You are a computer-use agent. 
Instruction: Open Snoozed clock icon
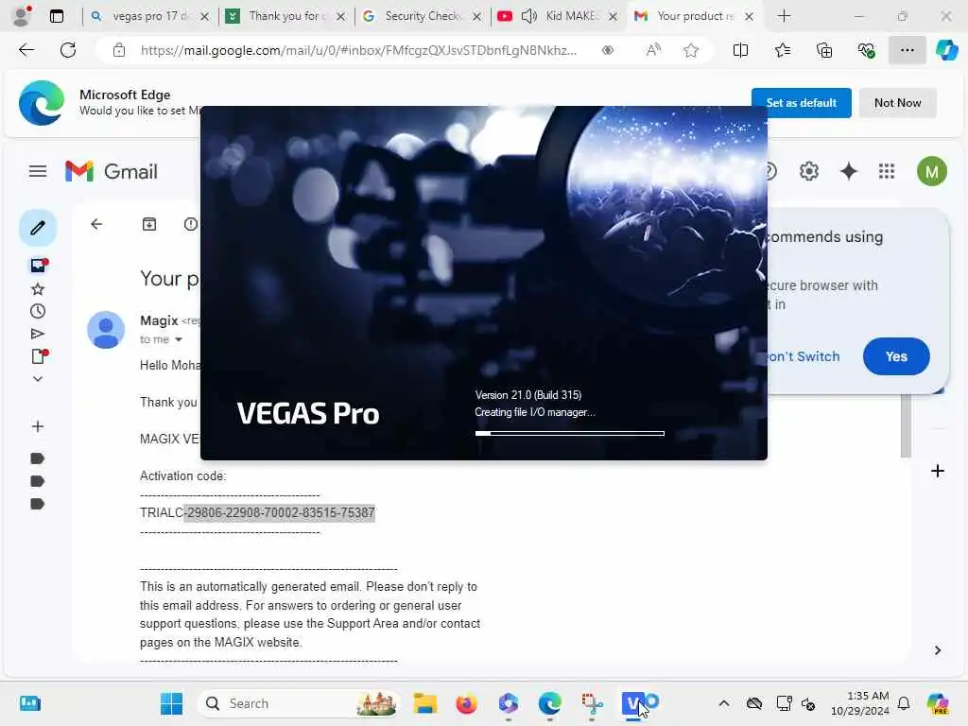pyautogui.click(x=38, y=311)
